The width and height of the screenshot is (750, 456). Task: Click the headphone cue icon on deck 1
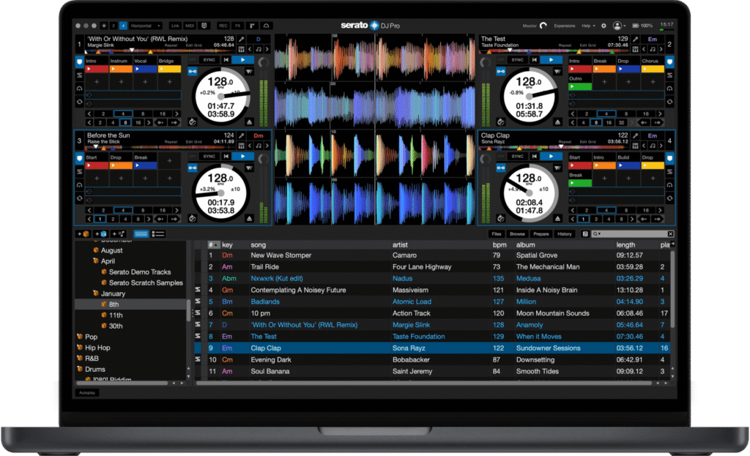(79, 89)
